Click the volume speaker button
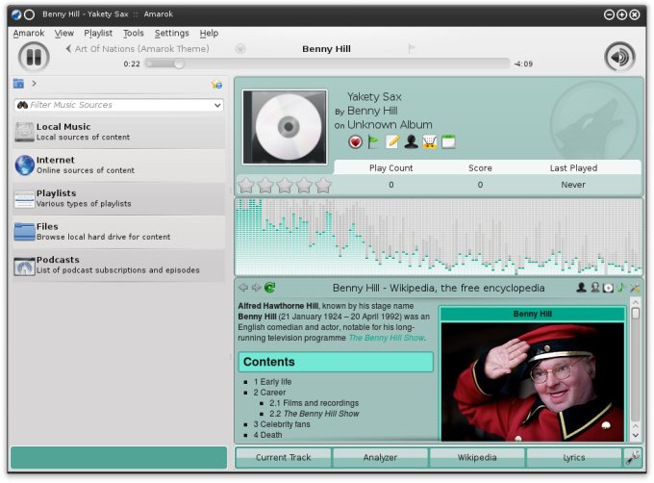Viewport: 654px width, 483px height. [x=619, y=57]
